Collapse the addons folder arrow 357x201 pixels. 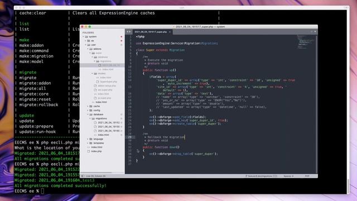point(88,49)
